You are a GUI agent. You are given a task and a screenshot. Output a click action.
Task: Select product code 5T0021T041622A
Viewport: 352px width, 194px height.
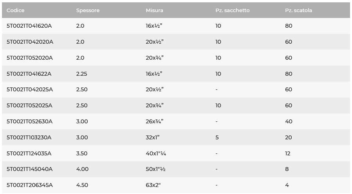[29, 74]
